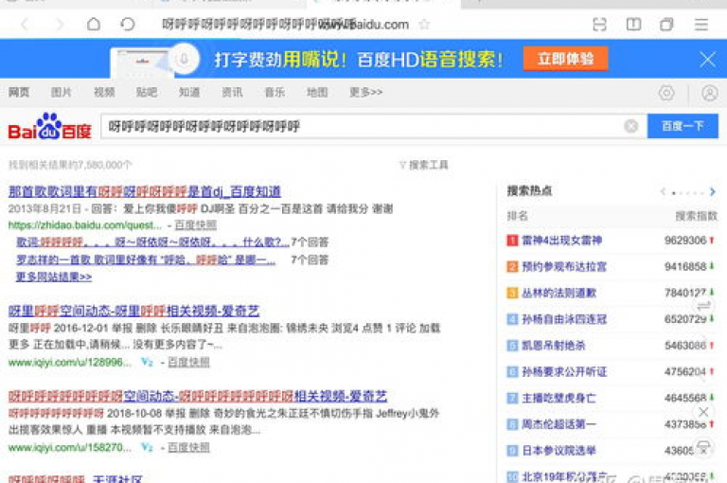727x483 pixels.
Task: Open hot topic 周杰伦超话第一
Action: [x=559, y=424]
